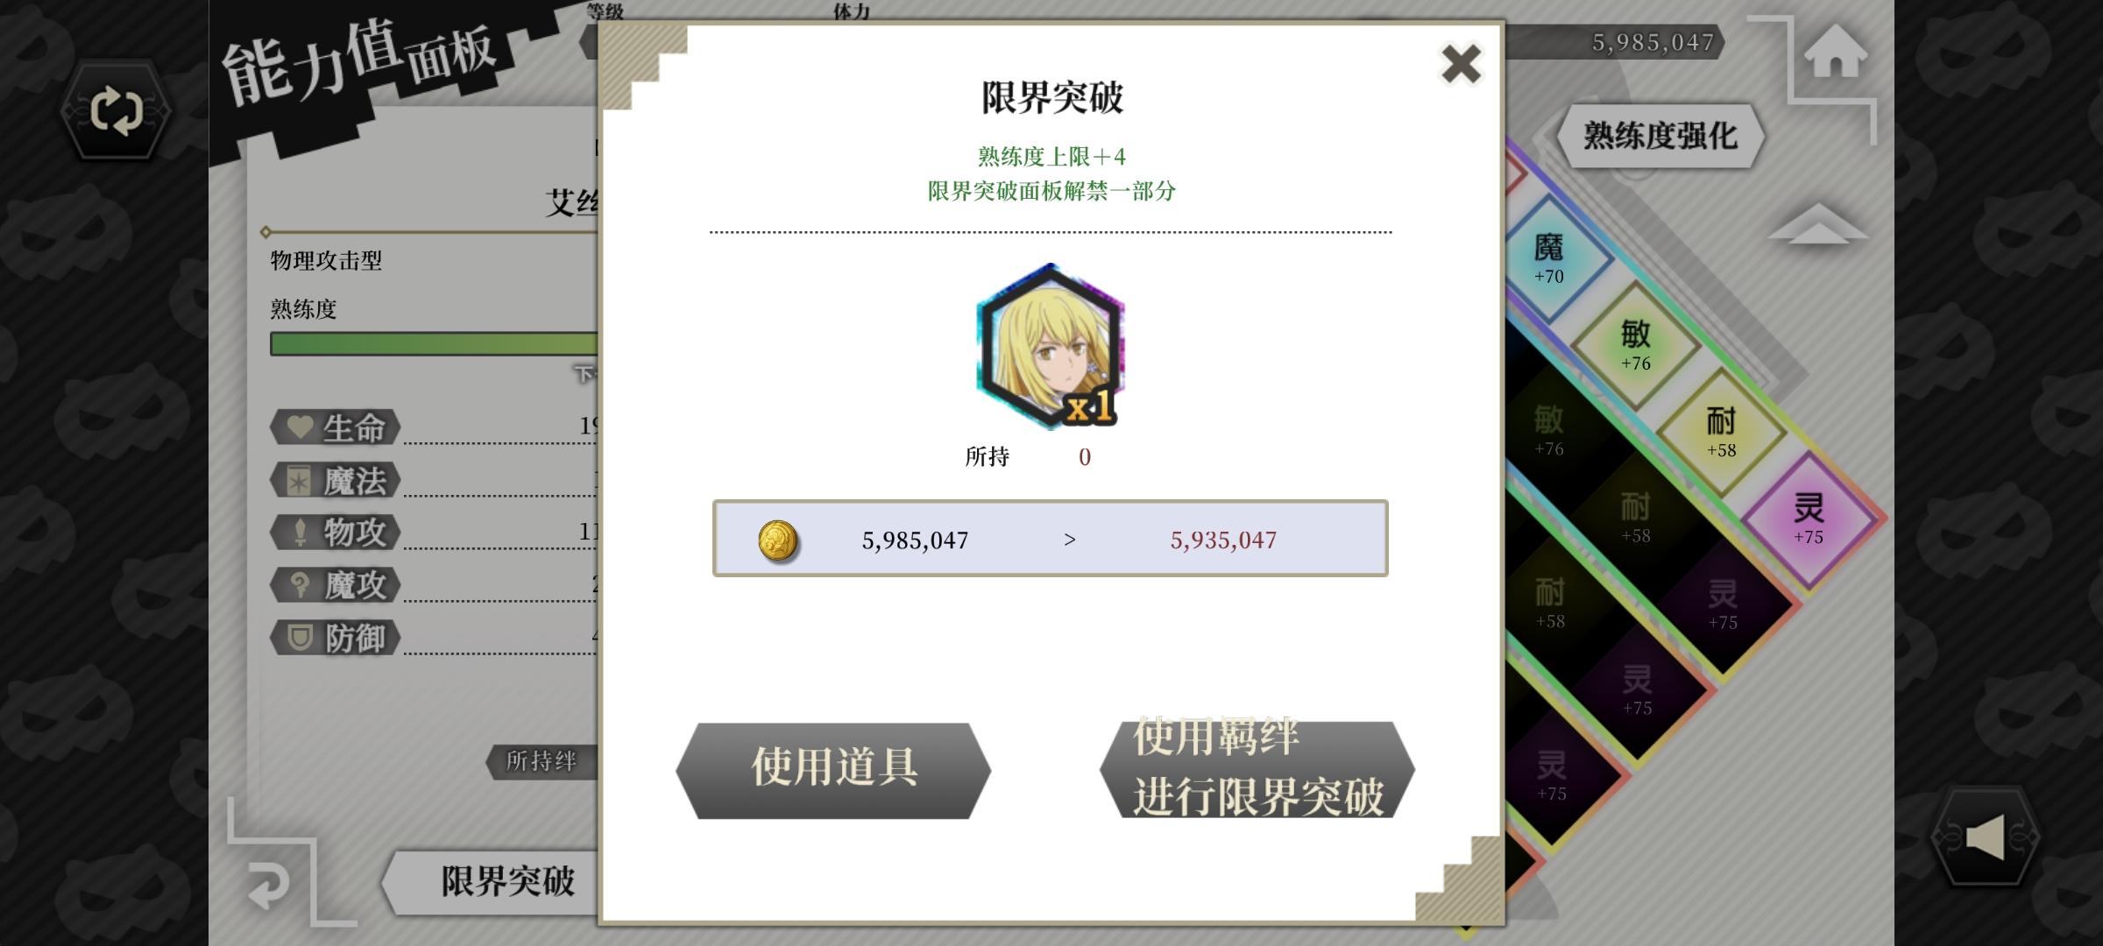This screenshot has height=946, width=2103.
Task: Click the home icon
Action: click(1836, 52)
